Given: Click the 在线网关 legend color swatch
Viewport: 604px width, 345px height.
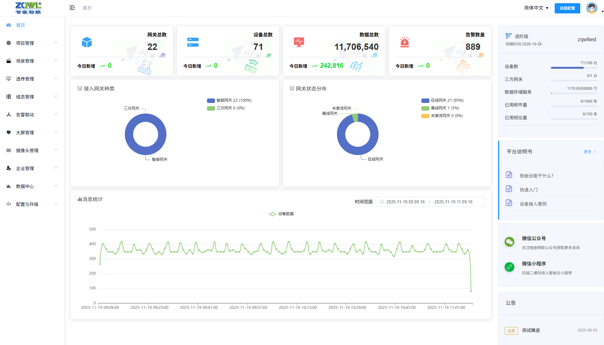Looking at the screenshot, I should coord(425,100).
